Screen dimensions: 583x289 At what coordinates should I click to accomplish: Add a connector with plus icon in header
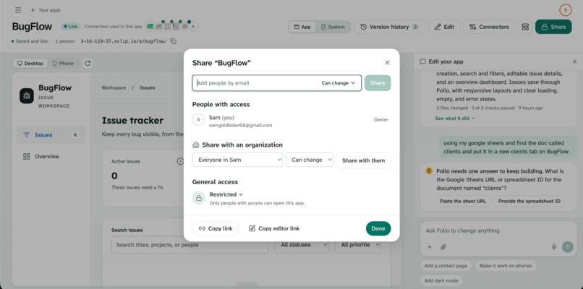point(193,27)
